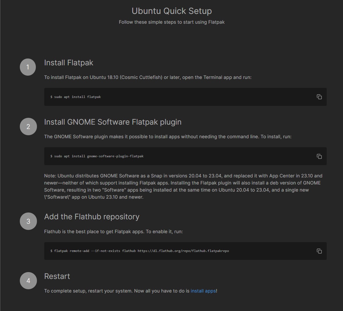Click the flathub.flatpakrepo URL in the code block
343x311 pixels.
coord(183,251)
